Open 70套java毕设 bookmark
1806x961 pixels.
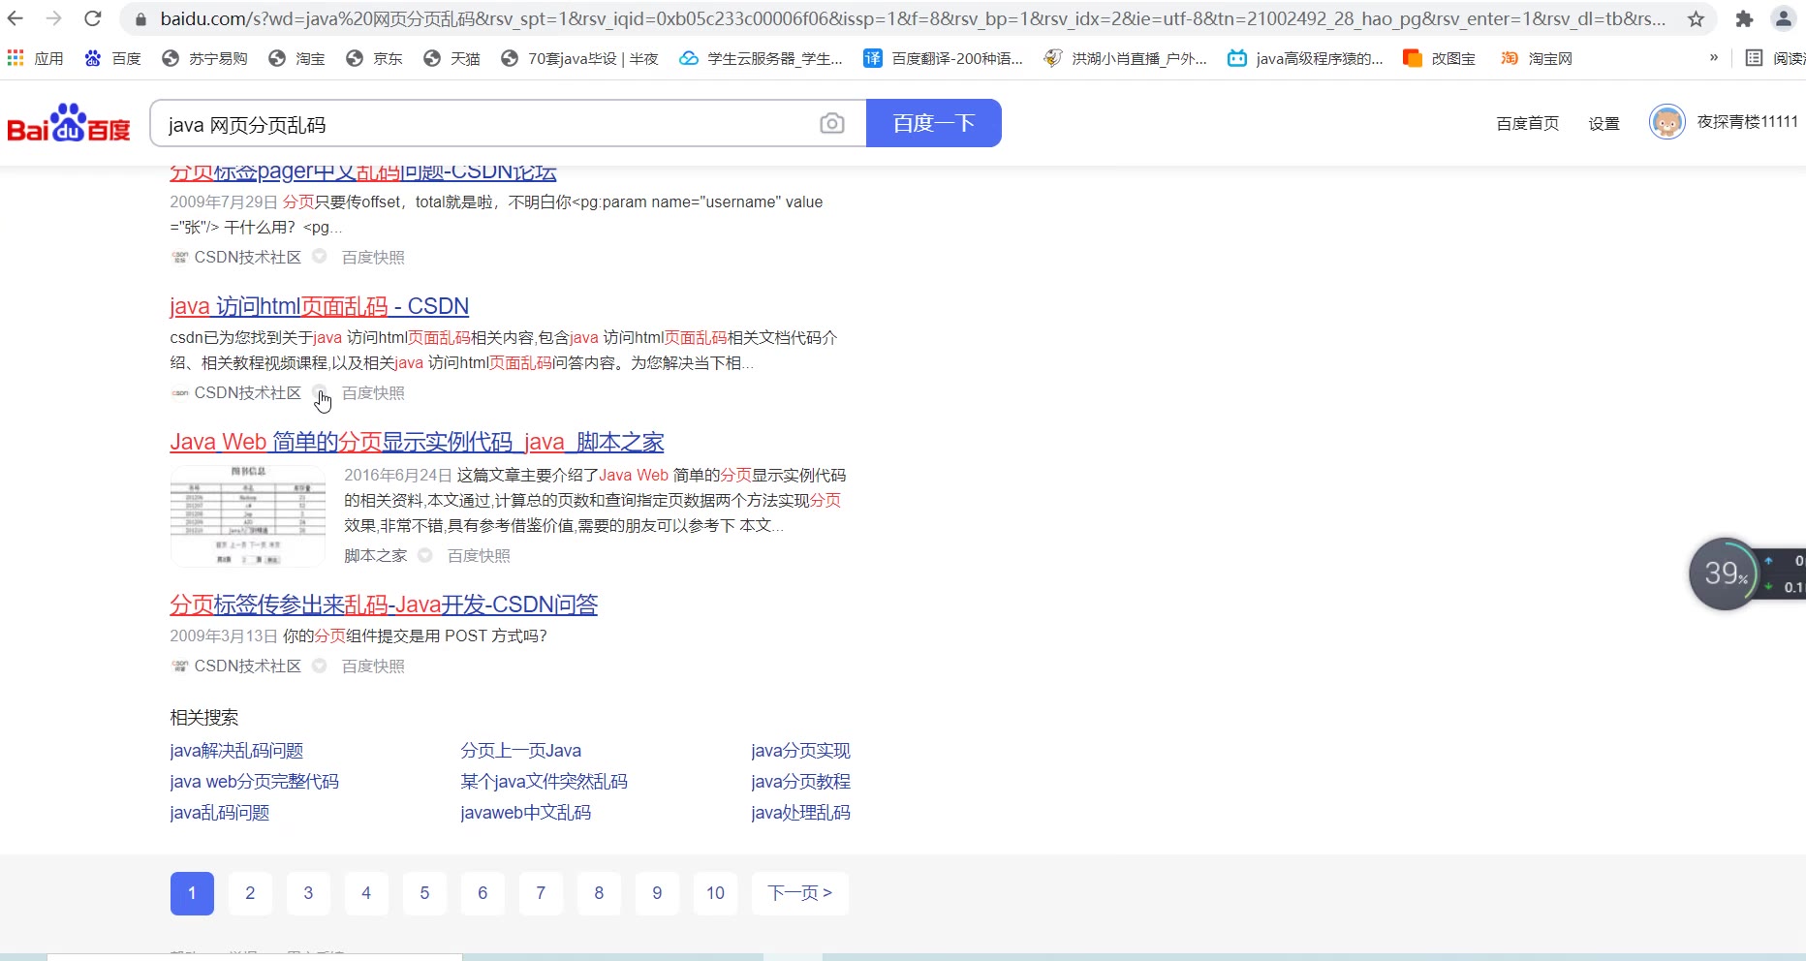click(x=579, y=58)
